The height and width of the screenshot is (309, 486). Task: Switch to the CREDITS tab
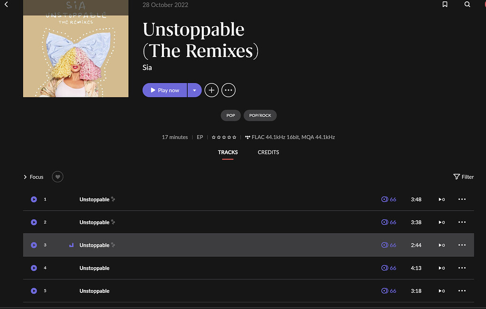268,152
